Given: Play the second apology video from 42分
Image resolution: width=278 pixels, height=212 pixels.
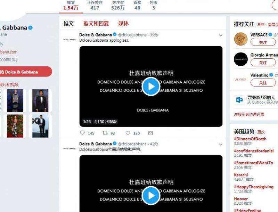Looking at the screenshot, I should point(151,196).
